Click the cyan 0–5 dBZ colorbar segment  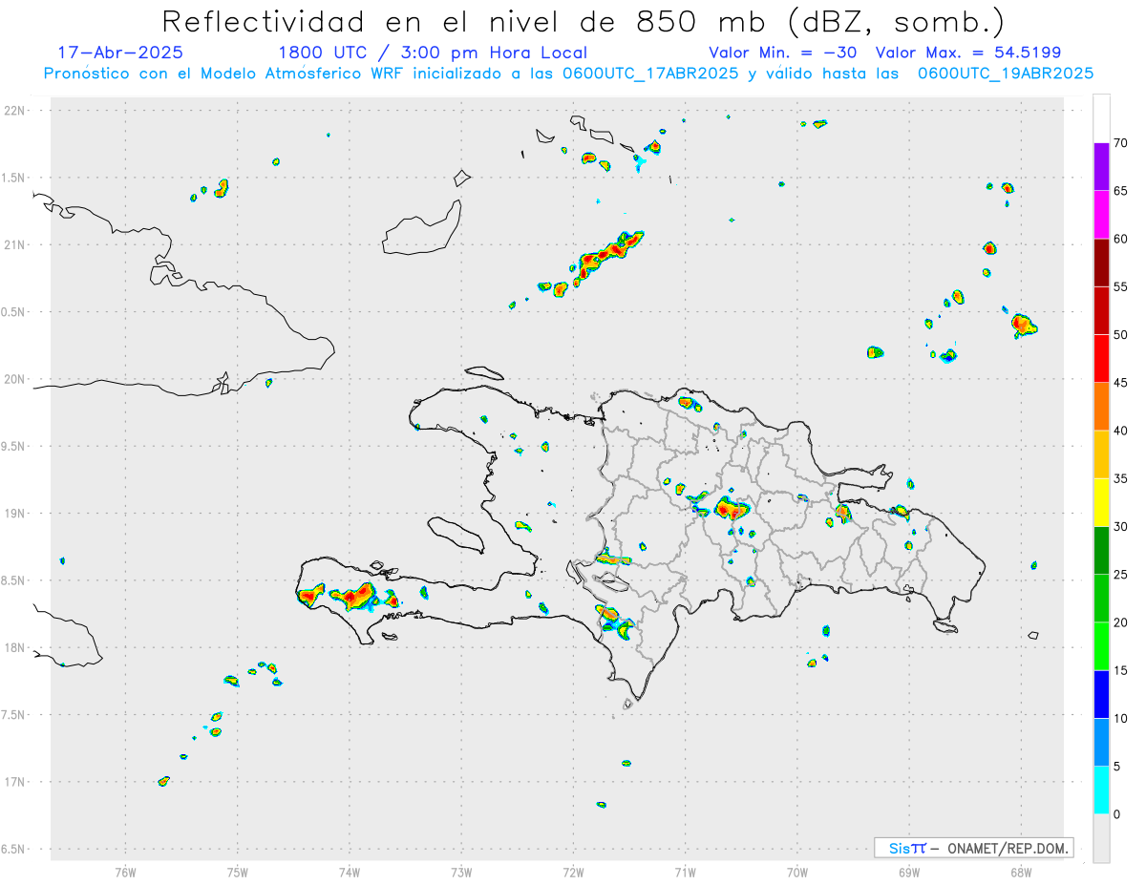(1101, 790)
